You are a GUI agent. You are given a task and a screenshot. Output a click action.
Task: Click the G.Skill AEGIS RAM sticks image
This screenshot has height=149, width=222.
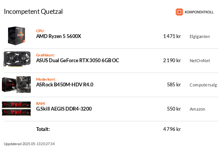click(16, 109)
